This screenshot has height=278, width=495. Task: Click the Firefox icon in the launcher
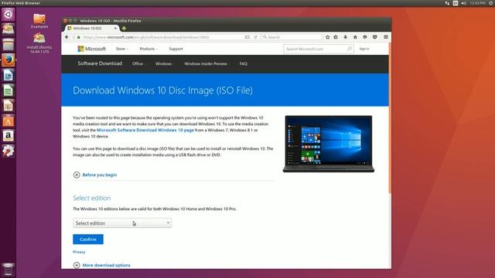click(9, 60)
